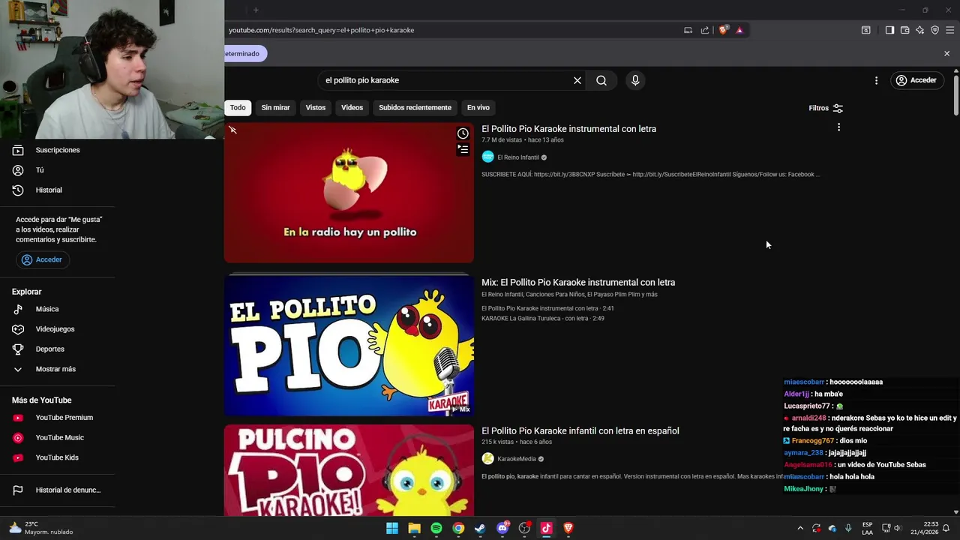Open File Explorer from the taskbar
The image size is (960, 540).
click(x=414, y=528)
